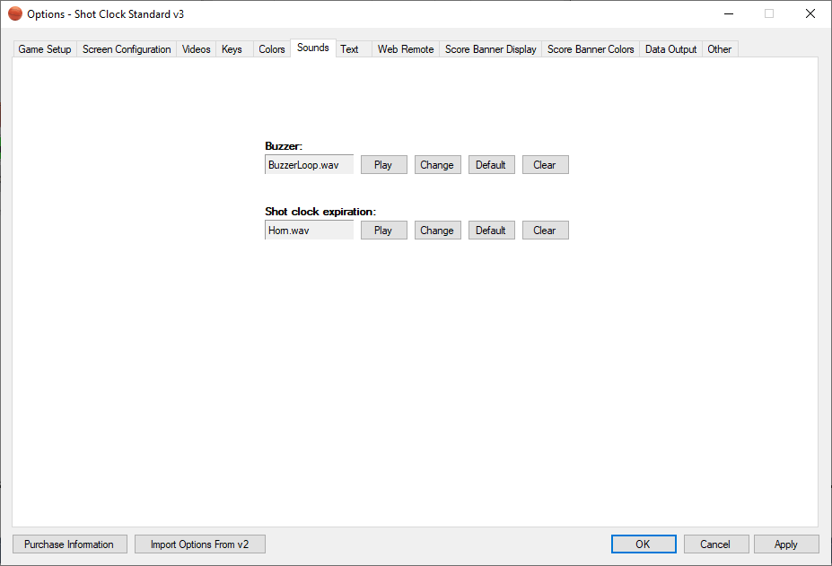Image resolution: width=832 pixels, height=566 pixels.
Task: Select the Keys tab
Action: pos(232,49)
